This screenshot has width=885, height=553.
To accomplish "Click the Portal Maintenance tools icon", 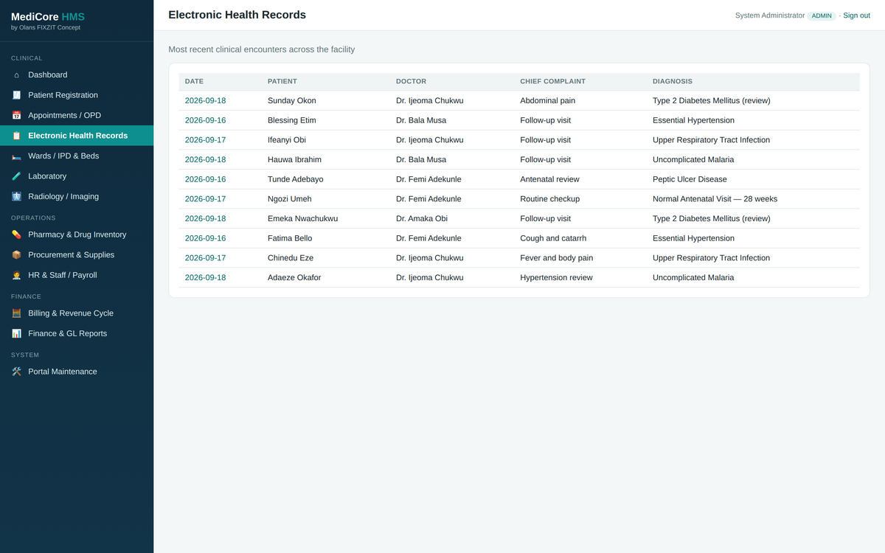I will click(x=16, y=372).
